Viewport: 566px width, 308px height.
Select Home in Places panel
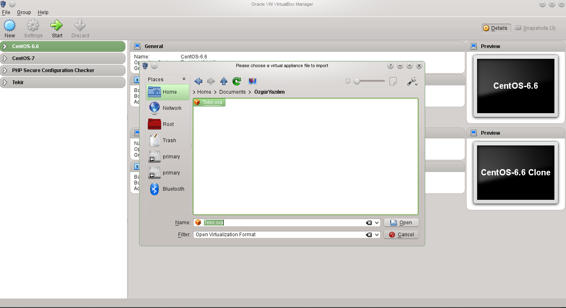coord(168,92)
